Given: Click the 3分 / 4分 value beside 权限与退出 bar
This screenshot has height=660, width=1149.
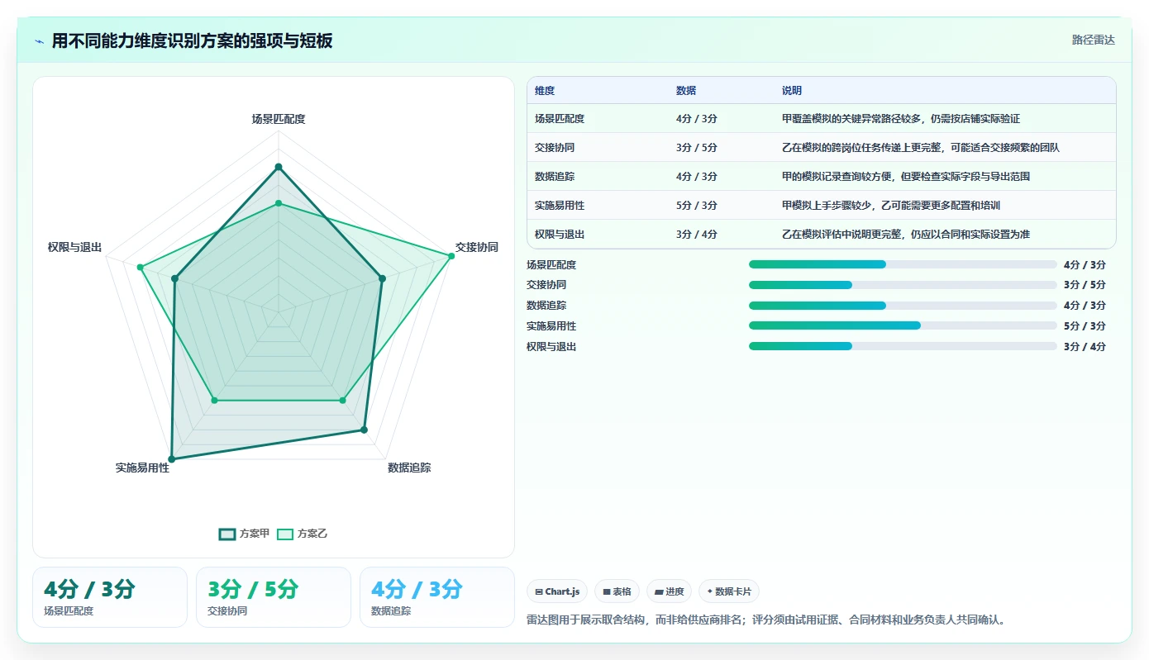Looking at the screenshot, I should [1085, 347].
